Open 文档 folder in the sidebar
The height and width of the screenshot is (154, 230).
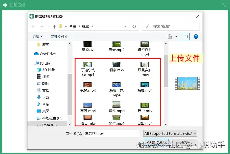click(43, 90)
